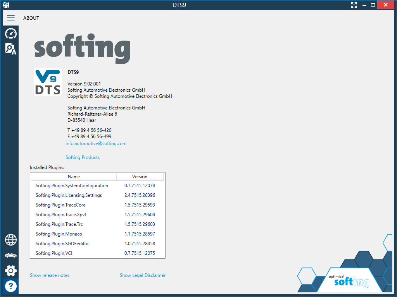Image resolution: width=397 pixels, height=297 pixels.
Task: Open the document search icon in sidebar
Action: point(10,48)
